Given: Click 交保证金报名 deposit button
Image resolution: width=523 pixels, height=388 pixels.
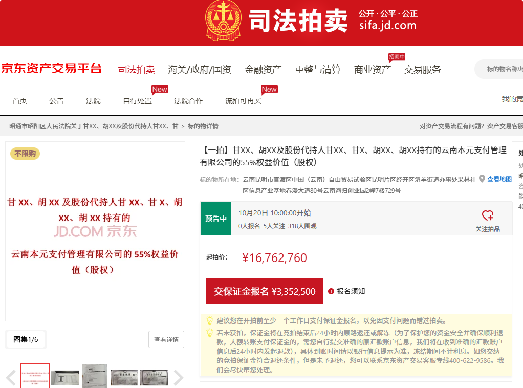Looking at the screenshot, I should click(x=265, y=291).
